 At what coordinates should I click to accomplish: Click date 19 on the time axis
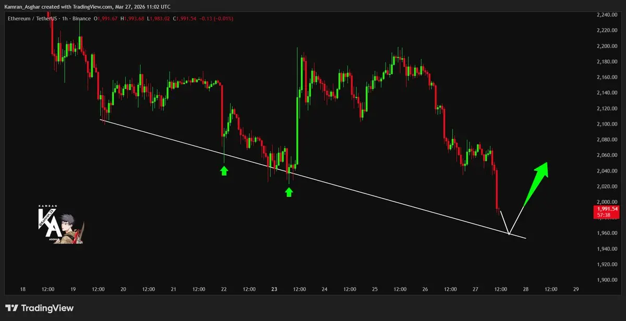73,289
